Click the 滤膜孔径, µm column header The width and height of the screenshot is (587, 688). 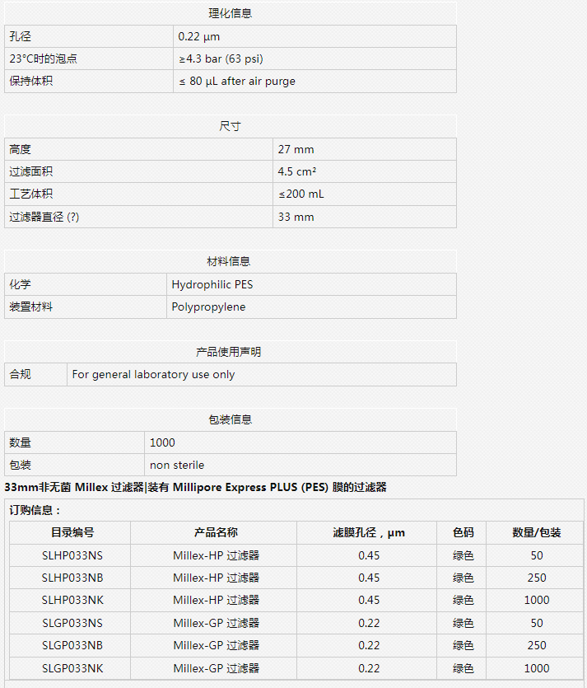pyautogui.click(x=369, y=532)
